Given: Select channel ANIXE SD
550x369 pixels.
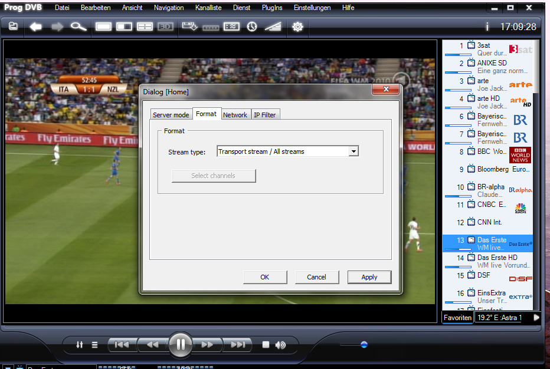Looking at the screenshot, I should [487, 67].
